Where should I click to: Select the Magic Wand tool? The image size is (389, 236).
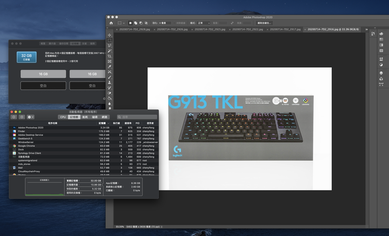(x=109, y=51)
